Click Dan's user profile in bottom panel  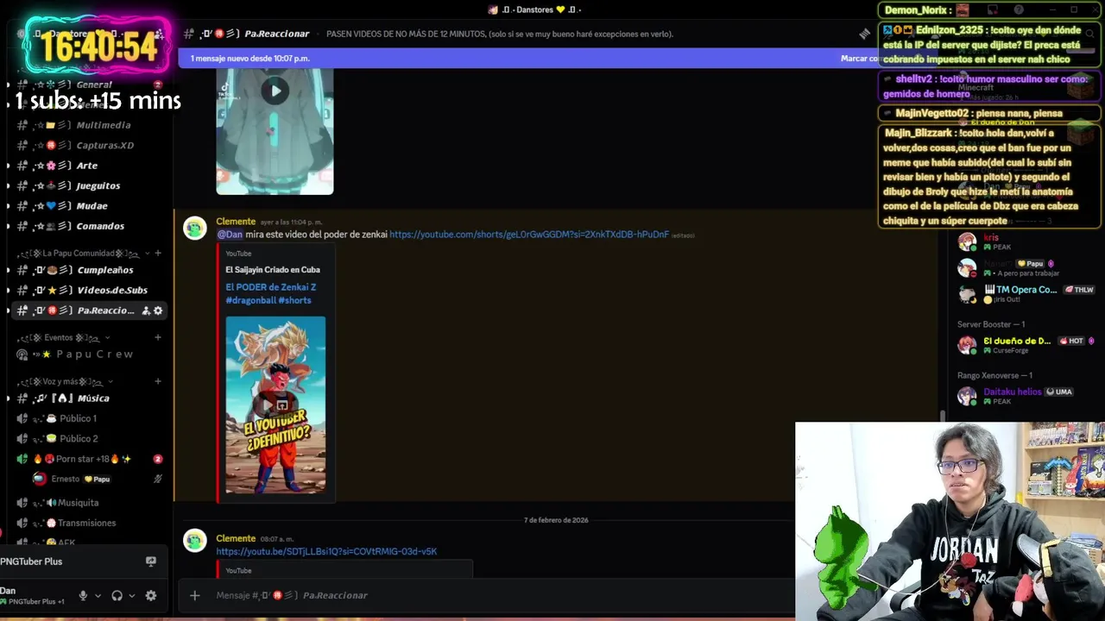(35, 595)
